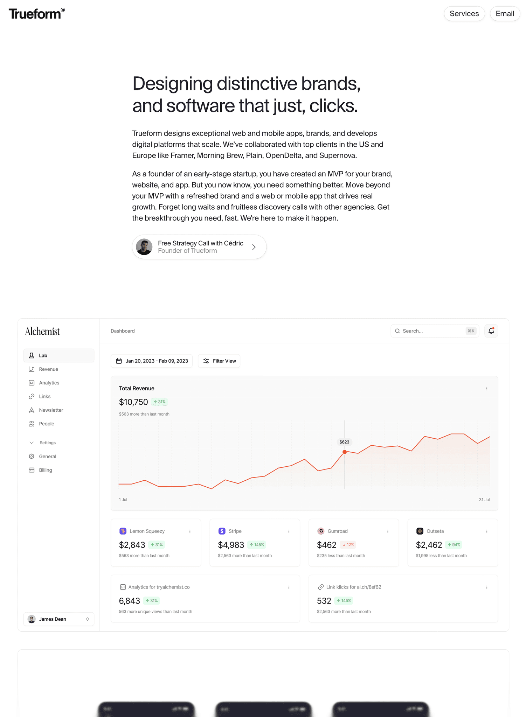Click the Gumroad icon on the $462 card
This screenshot has width=526, height=717.
(321, 531)
